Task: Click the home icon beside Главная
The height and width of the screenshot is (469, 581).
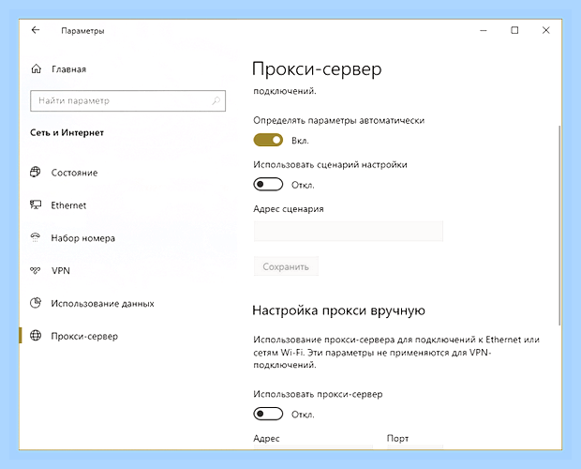Action: tap(36, 69)
